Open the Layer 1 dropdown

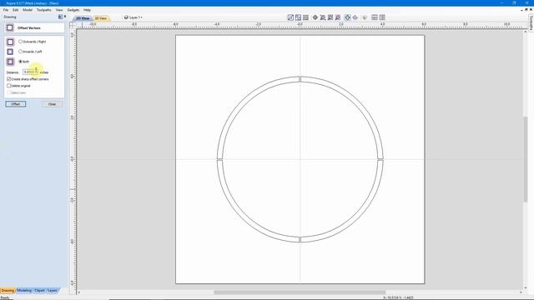(x=133, y=17)
